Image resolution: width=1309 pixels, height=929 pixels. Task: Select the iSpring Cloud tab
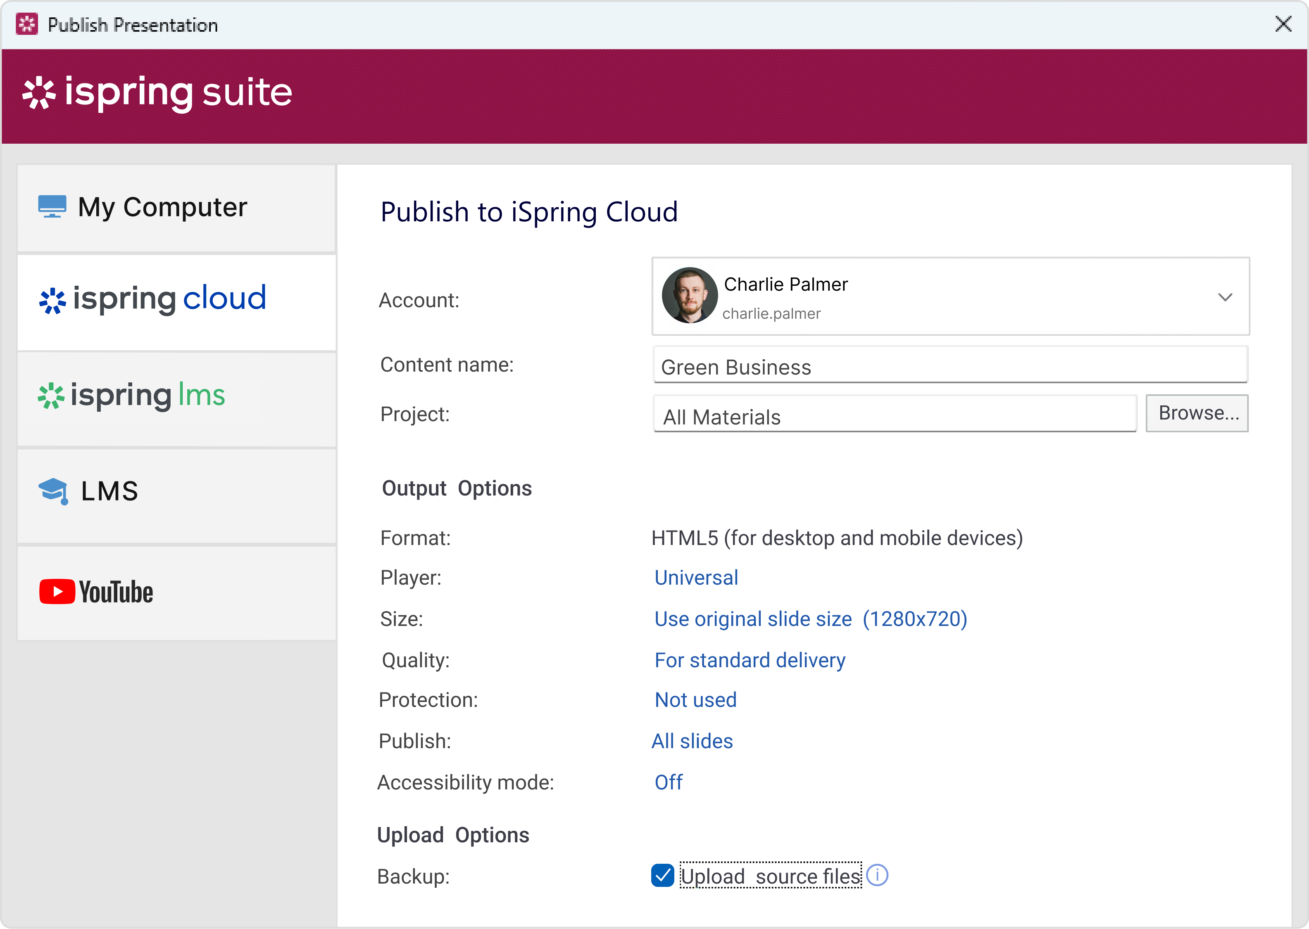176,302
